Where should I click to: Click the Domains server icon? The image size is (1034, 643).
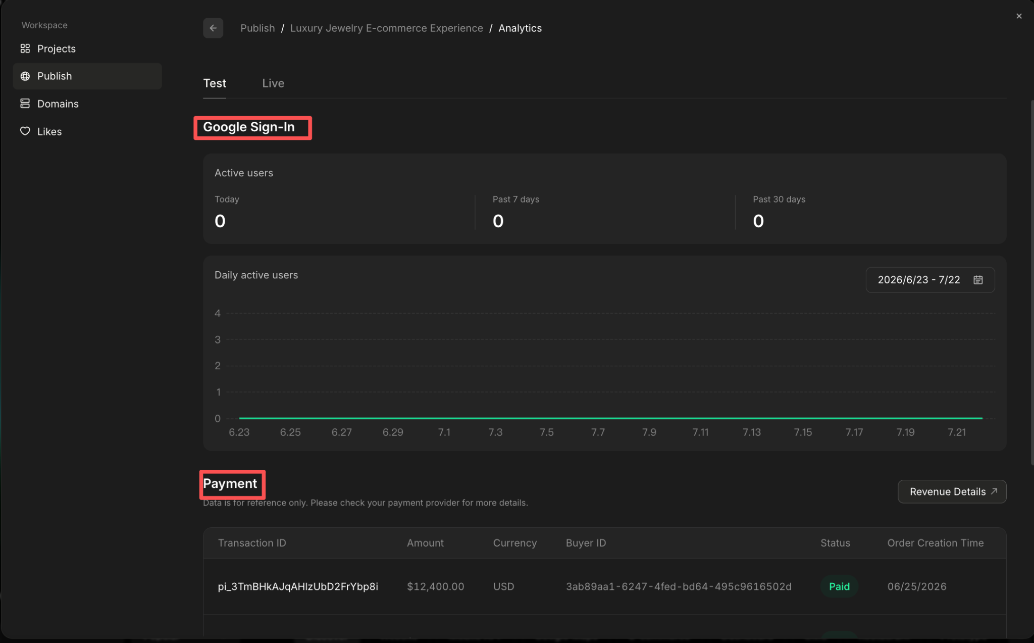25,104
